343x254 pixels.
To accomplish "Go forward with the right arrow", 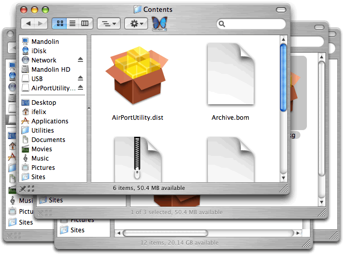I will click(41, 23).
